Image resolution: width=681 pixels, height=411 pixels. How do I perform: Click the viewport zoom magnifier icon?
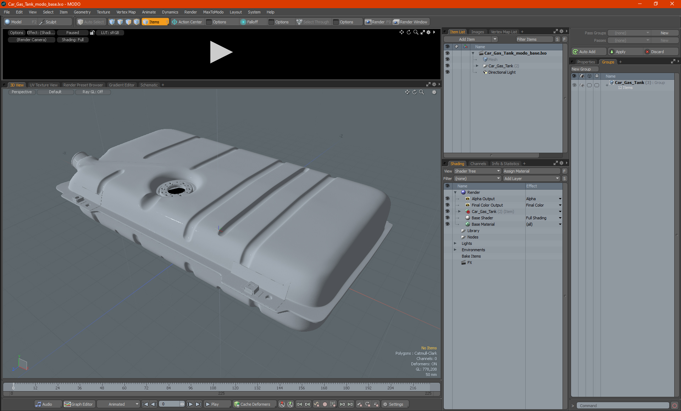click(422, 92)
